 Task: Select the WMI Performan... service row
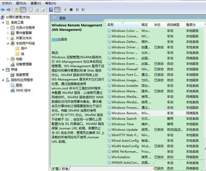point(154,151)
